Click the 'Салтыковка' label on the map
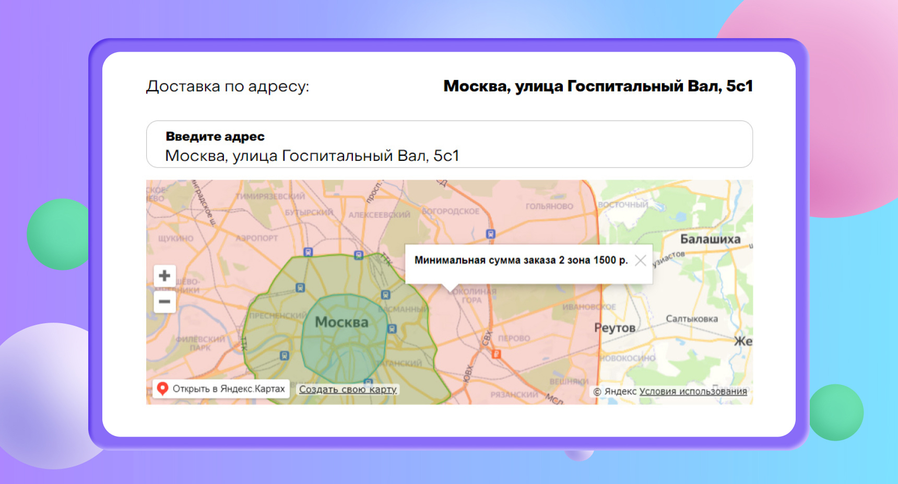The width and height of the screenshot is (898, 484). [692, 318]
